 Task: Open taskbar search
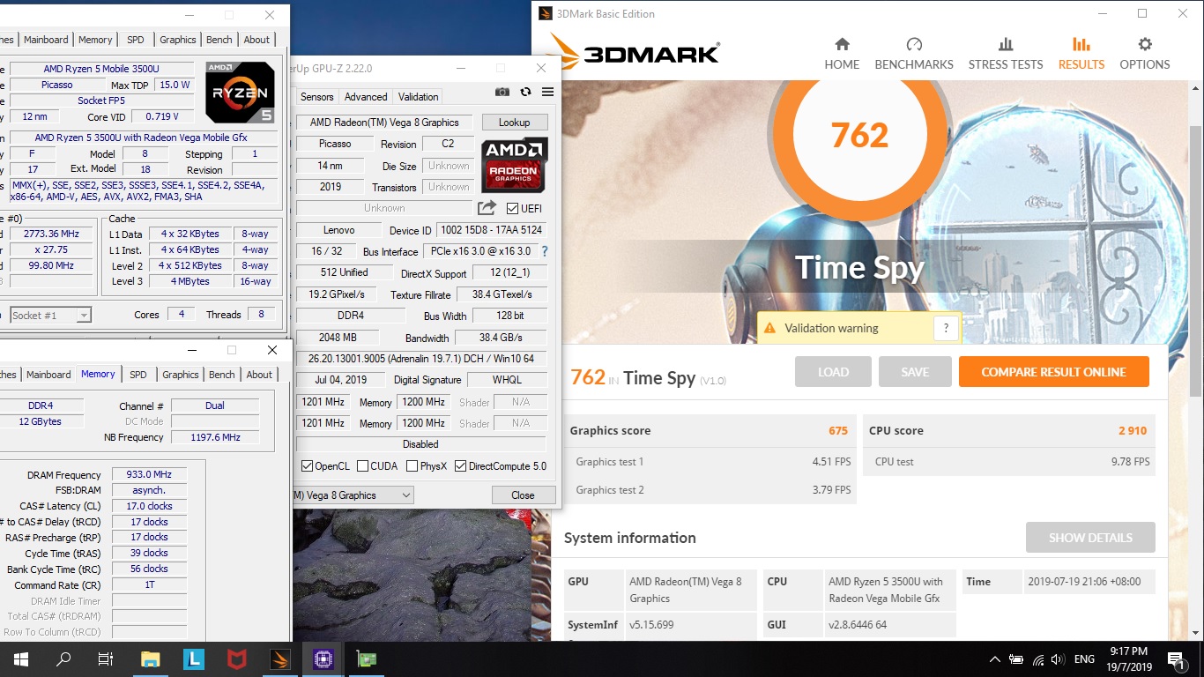tap(63, 658)
